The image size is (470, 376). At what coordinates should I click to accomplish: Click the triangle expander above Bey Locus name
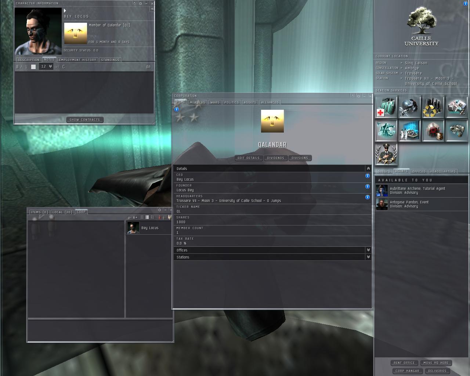point(65,11)
